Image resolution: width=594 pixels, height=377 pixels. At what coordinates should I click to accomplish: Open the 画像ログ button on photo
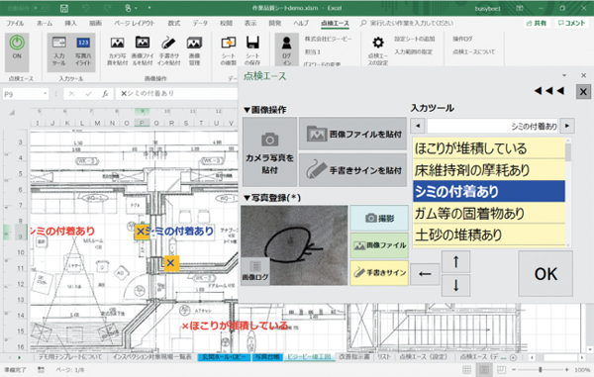pyautogui.click(x=255, y=271)
